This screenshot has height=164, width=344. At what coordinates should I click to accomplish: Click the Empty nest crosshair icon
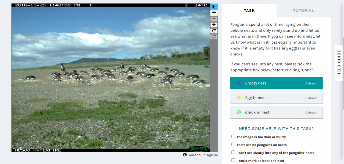(239, 83)
